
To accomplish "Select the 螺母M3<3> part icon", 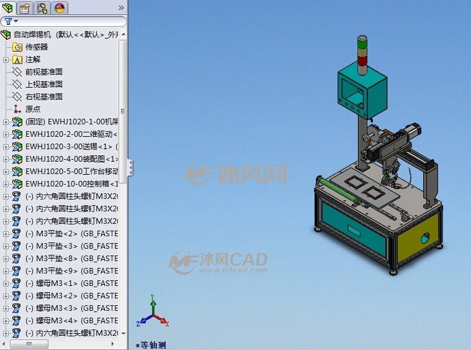I will pos(17,308).
